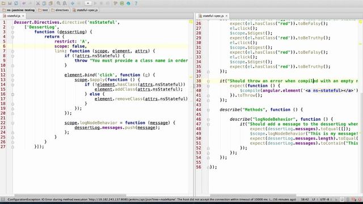Image resolution: width=363 pixels, height=204 pixels.
Task: Collapse the describe("logNodeBehavior") fold on line 46
Action: (x=208, y=120)
